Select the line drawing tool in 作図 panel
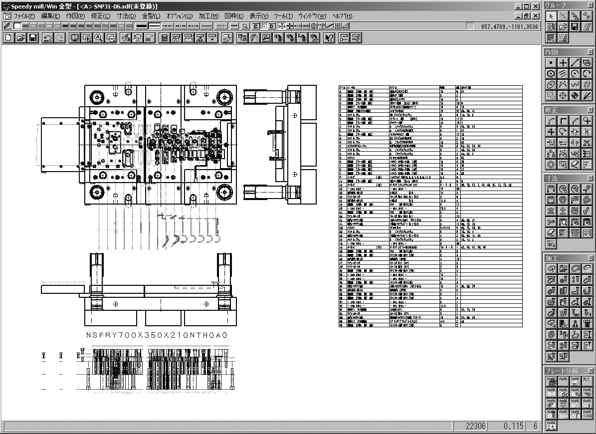Screen dimensions: 596x434 pyautogui.click(x=575, y=63)
